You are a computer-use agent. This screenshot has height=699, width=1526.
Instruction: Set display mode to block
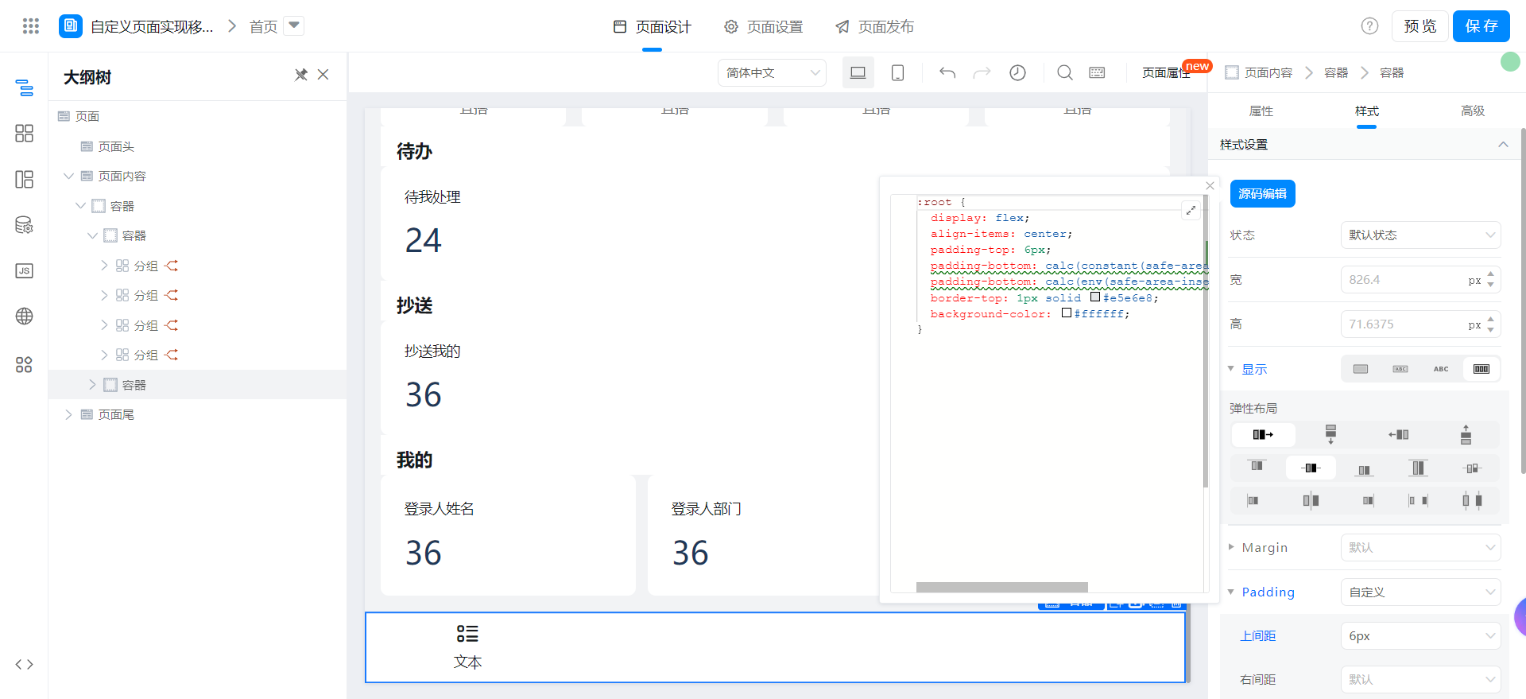1361,369
